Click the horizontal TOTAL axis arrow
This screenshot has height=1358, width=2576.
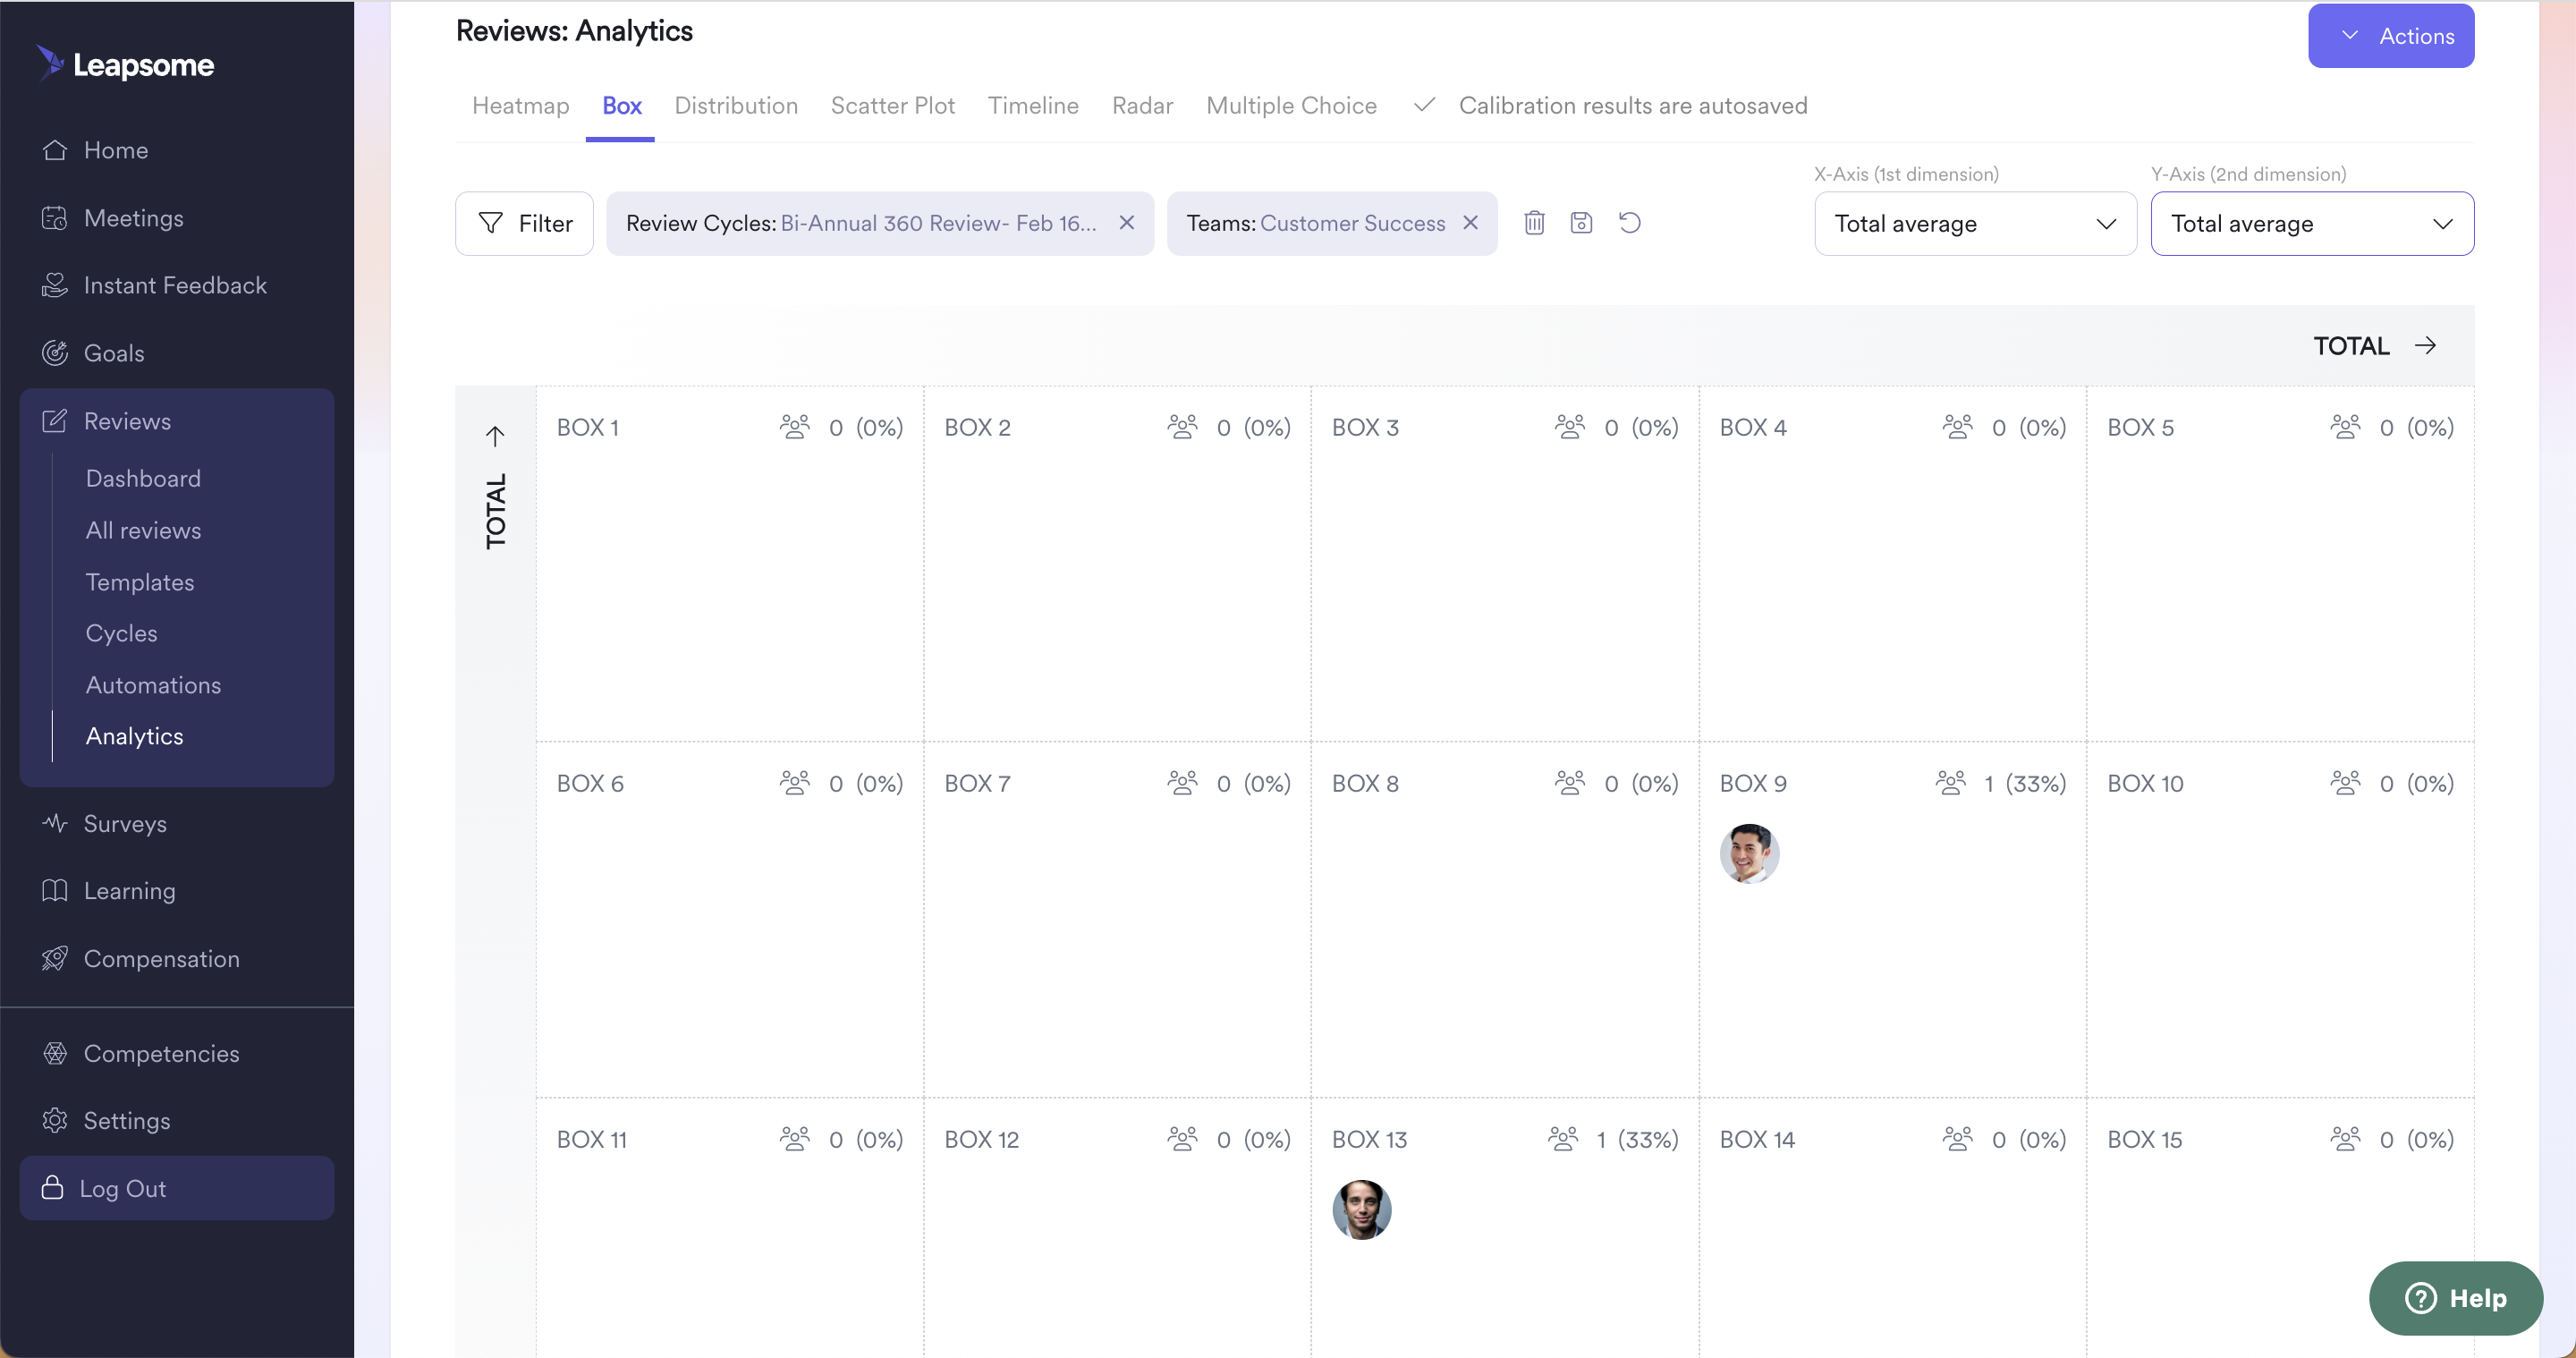tap(2425, 346)
